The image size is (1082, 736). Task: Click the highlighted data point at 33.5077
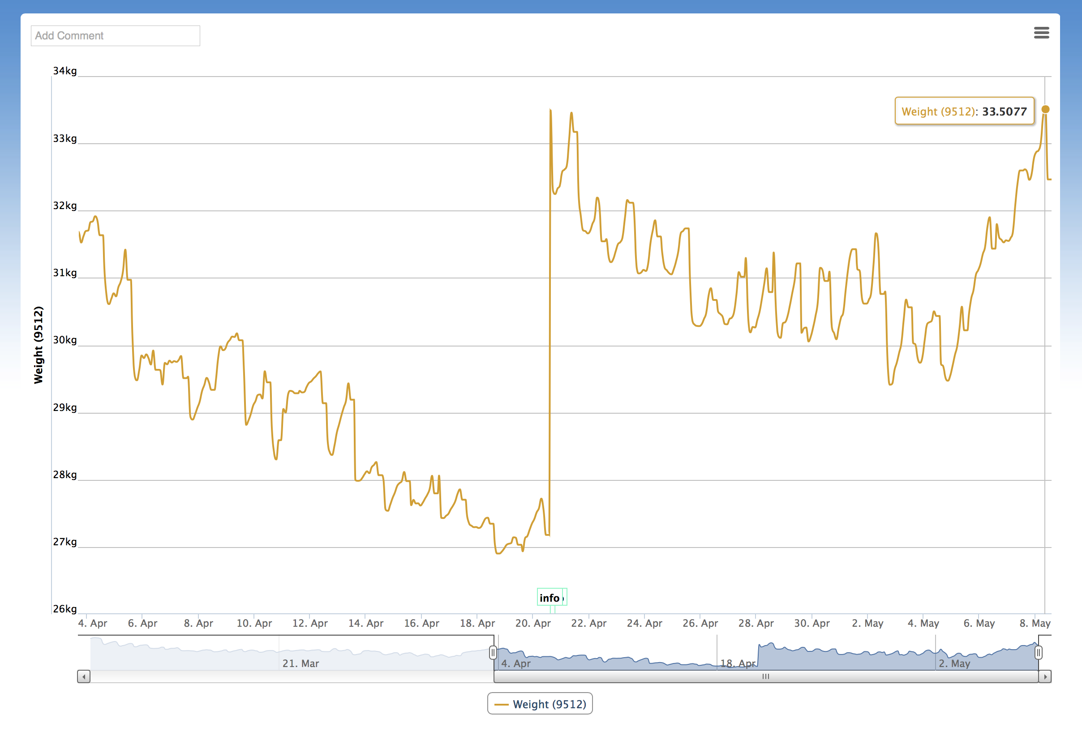pyautogui.click(x=1045, y=109)
